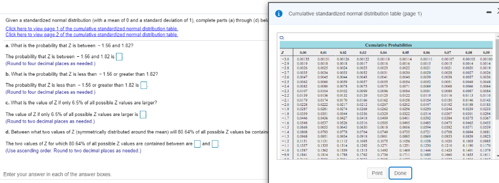The height and width of the screenshot is (183, 499).
Task: Click the 0.05 column header
Action: point(405,52)
